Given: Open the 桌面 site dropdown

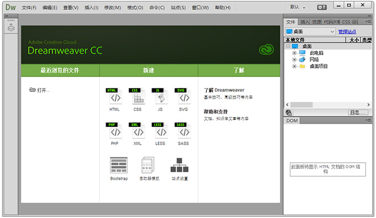Looking at the screenshot, I should point(310,31).
